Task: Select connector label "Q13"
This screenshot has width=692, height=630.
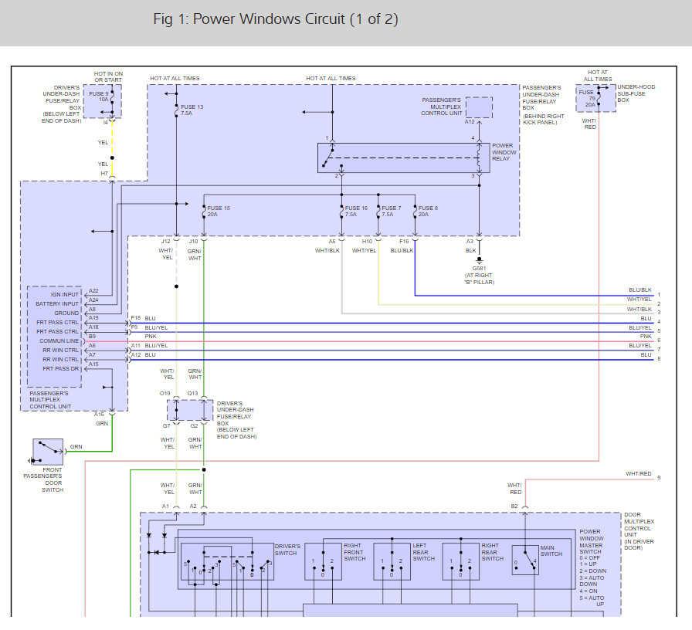Action: pos(192,393)
